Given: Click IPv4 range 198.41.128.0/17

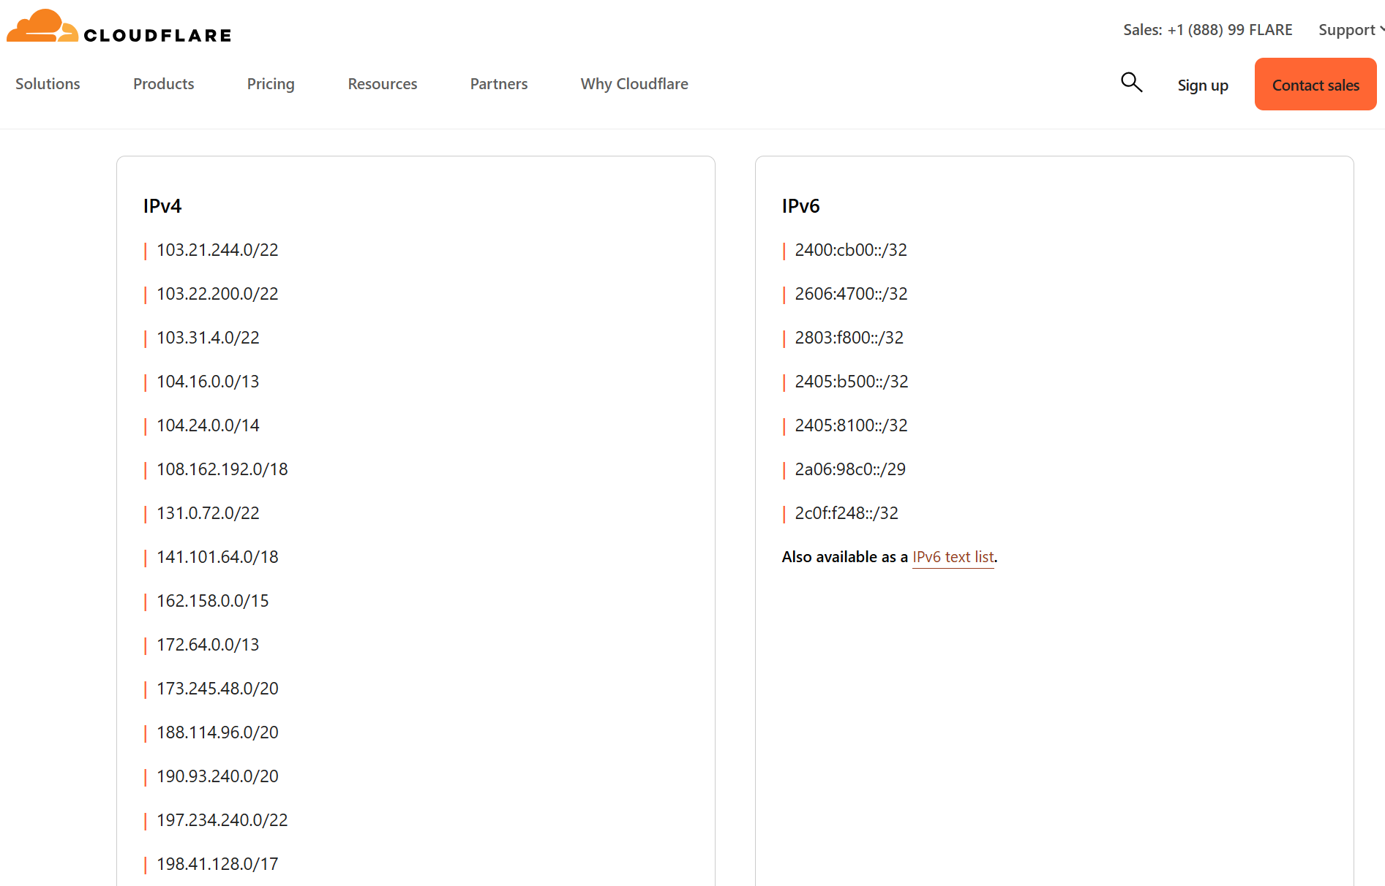Looking at the screenshot, I should click(217, 864).
